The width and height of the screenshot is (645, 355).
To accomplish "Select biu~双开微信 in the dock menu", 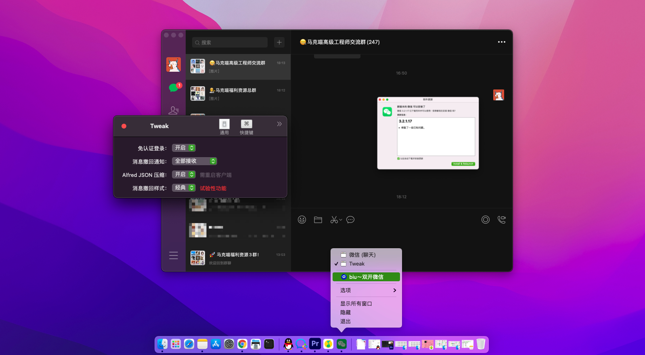I will 366,277.
